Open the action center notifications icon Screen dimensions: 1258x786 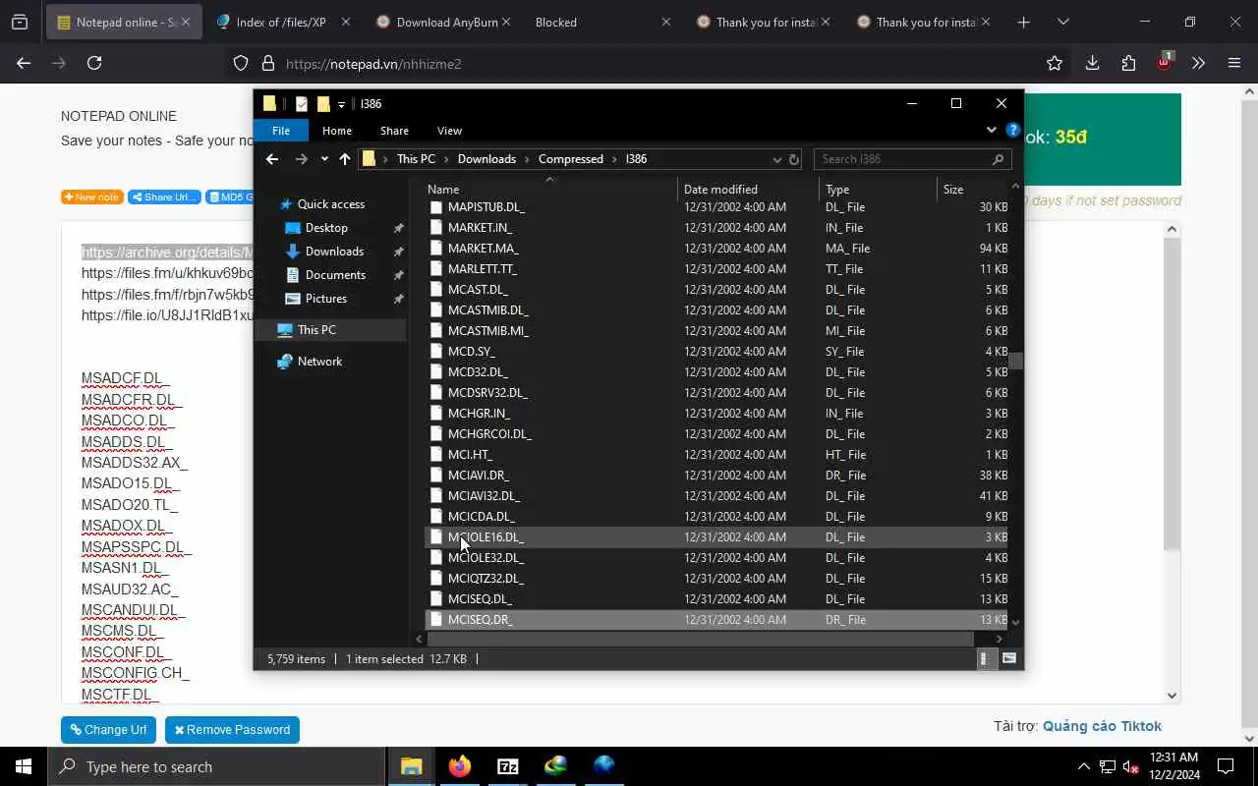click(1226, 766)
